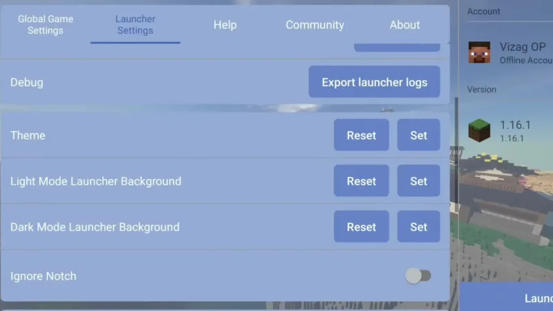
Task: Set Light Mode Launcher Background
Action: [x=419, y=181]
